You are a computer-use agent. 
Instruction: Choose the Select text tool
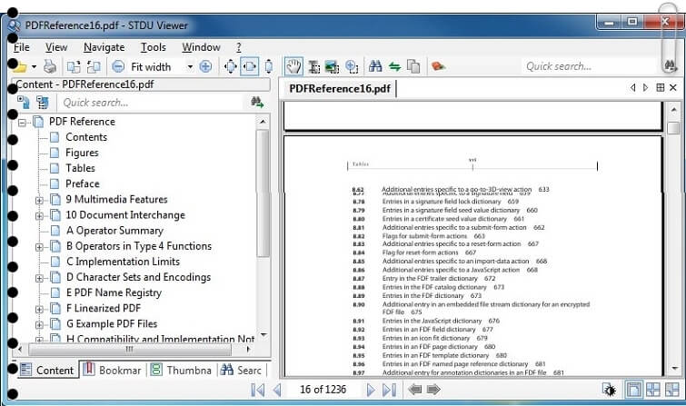click(313, 66)
